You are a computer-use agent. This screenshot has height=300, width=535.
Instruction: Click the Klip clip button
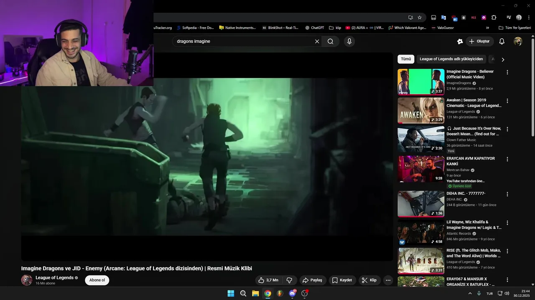(369, 280)
